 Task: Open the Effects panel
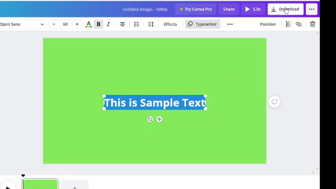(170, 24)
